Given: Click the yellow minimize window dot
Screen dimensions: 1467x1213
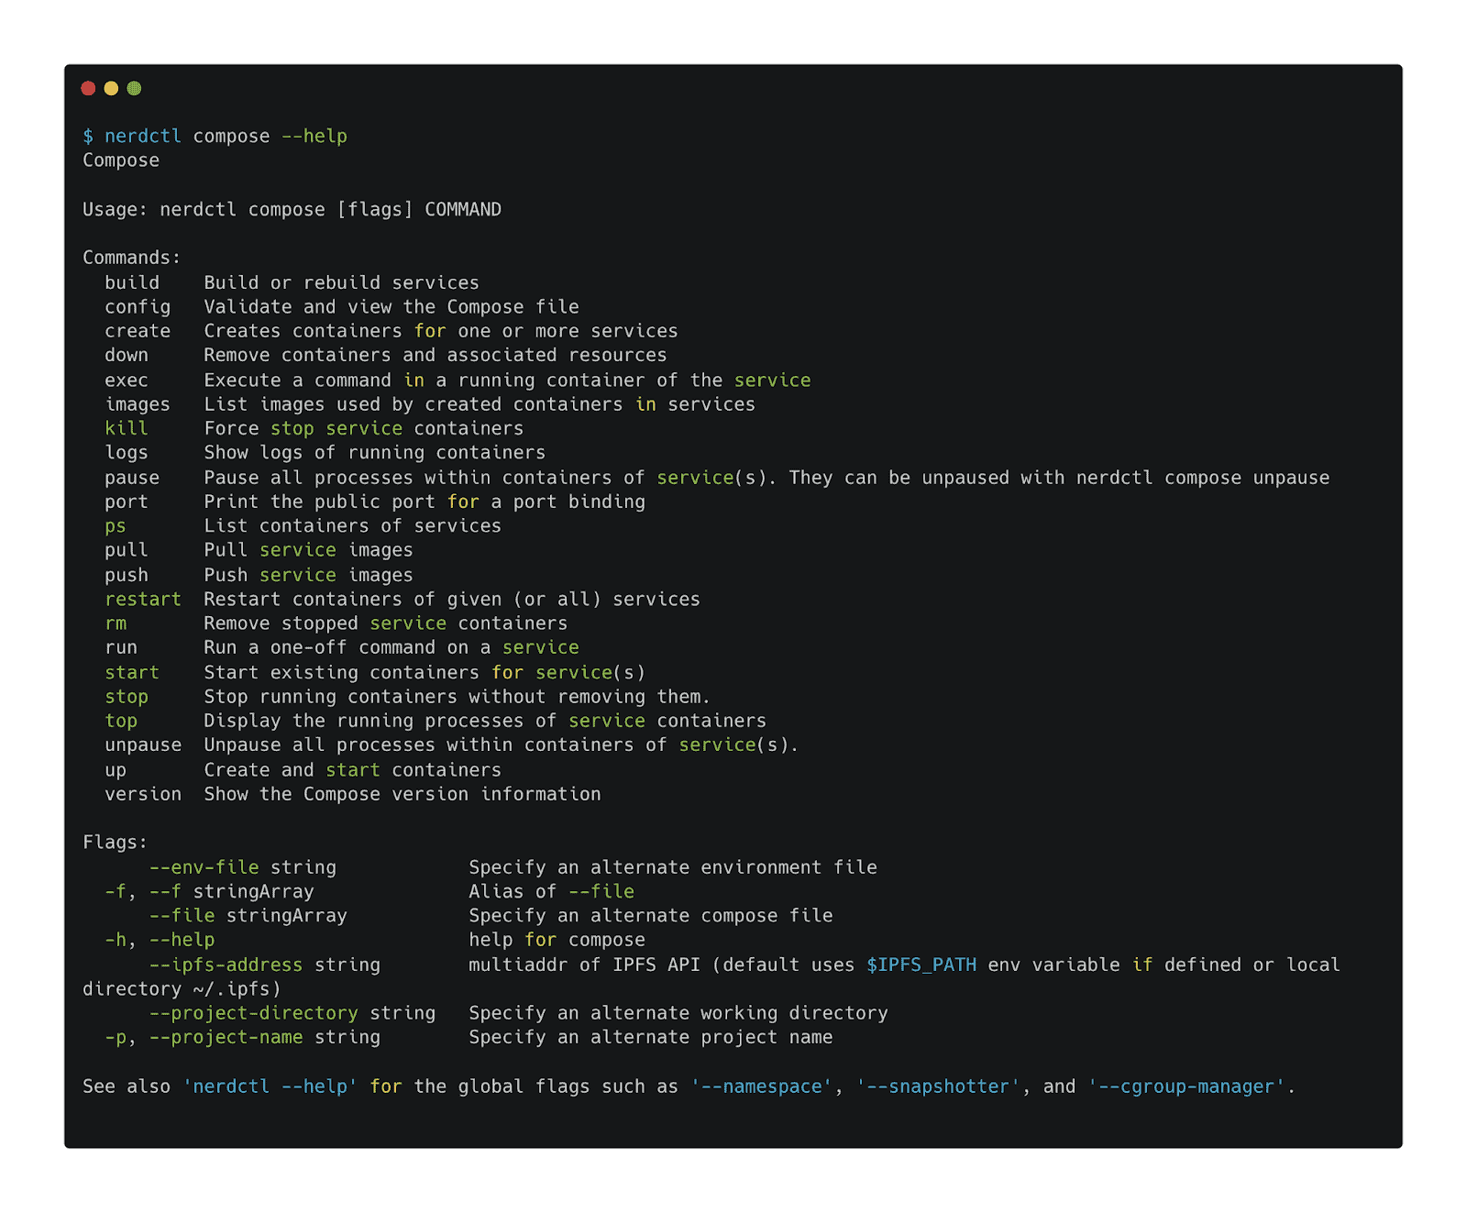Looking at the screenshot, I should click(x=111, y=88).
